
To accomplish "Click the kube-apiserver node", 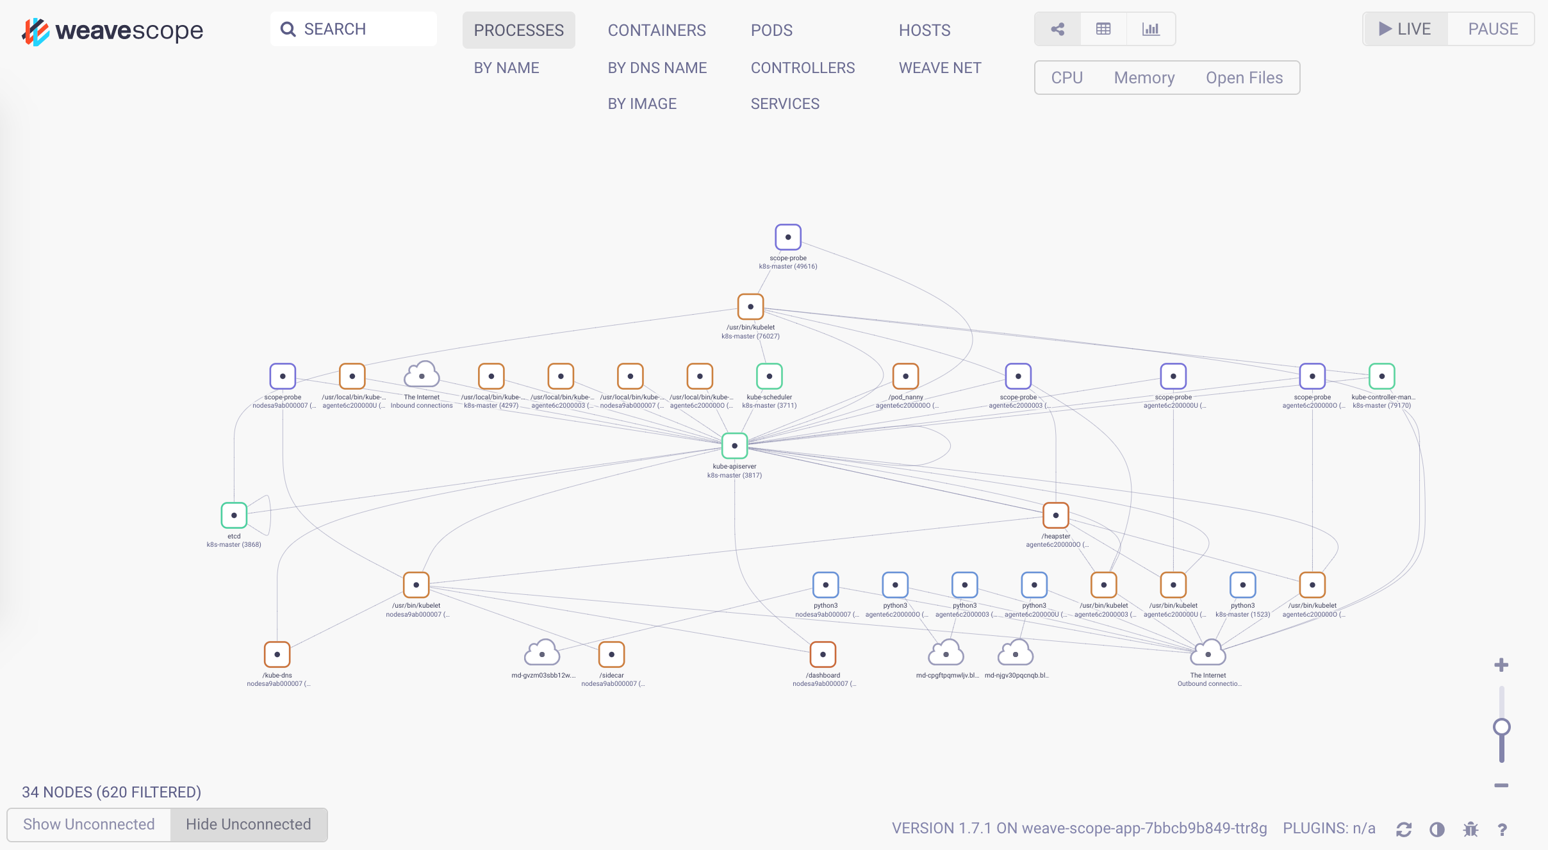I will tap(734, 446).
